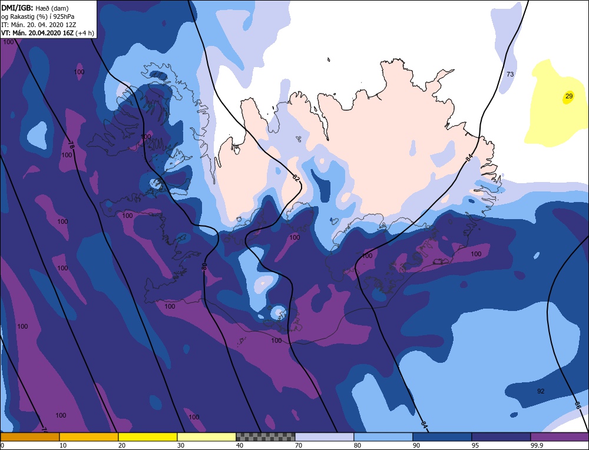Click the legend scale number "99.9"
The image size is (589, 450).
click(536, 445)
